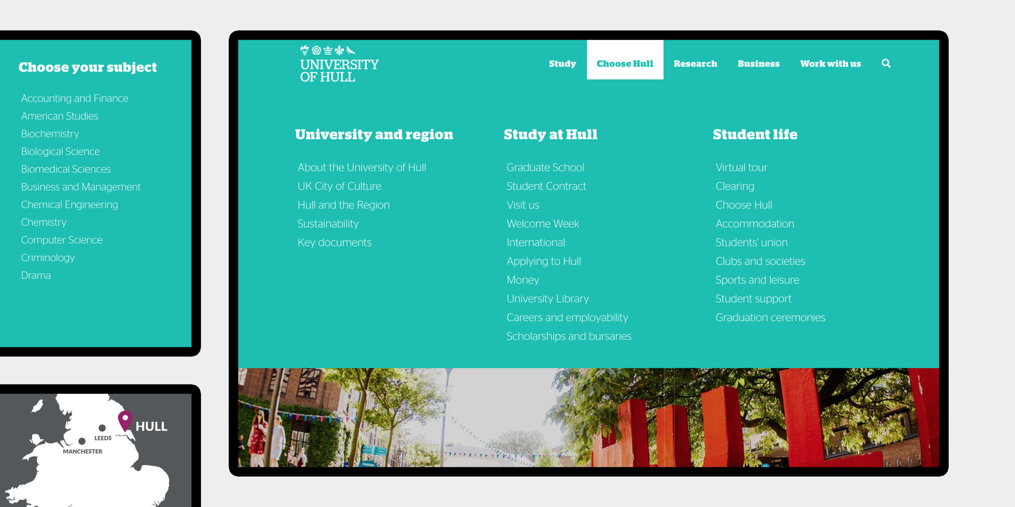
Task: Open Key documents link
Action: click(x=334, y=243)
